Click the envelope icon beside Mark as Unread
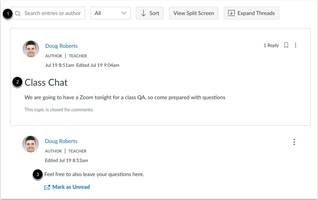The height and width of the screenshot is (200, 318). point(47,187)
